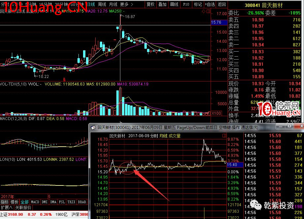The image size is (304, 219).
Task: Switch to the FSL indicator tab
Action: (62, 202)
